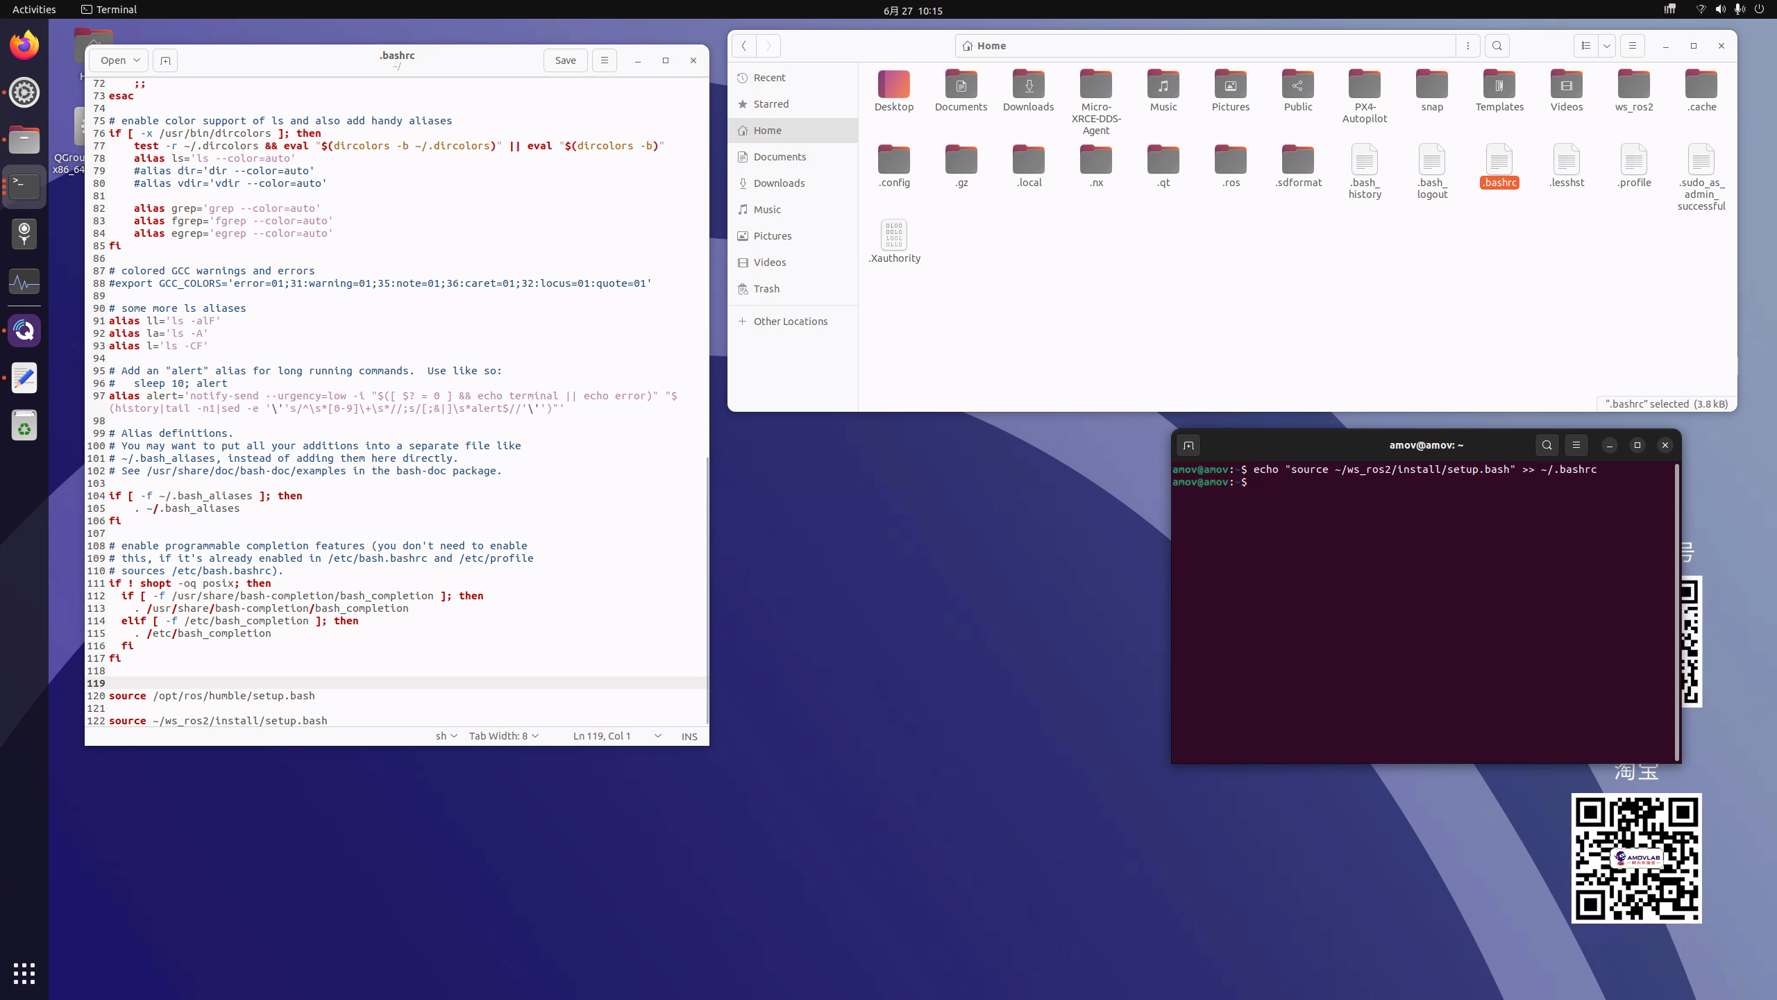This screenshot has width=1777, height=1000.
Task: Click search icon in Files window
Action: (1497, 46)
